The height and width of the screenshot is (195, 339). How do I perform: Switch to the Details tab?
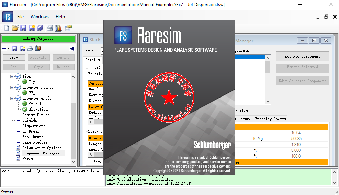tap(92, 60)
